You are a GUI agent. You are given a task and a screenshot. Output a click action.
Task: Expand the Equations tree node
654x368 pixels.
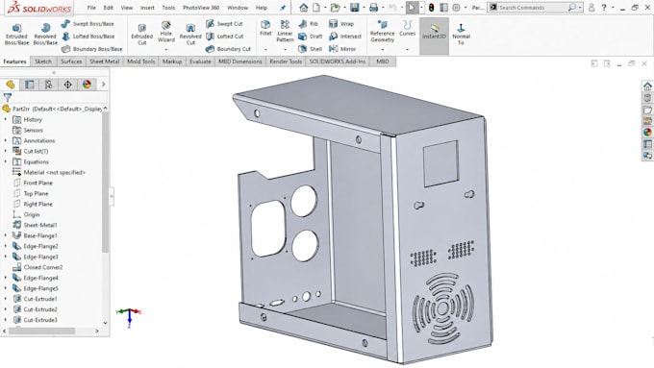click(x=6, y=161)
